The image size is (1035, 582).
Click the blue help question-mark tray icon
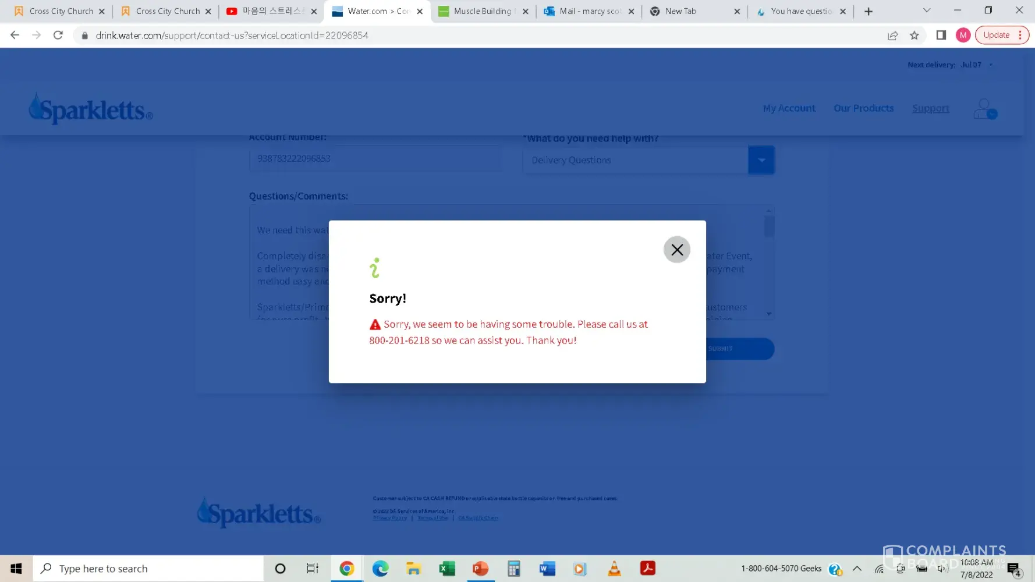click(x=835, y=569)
